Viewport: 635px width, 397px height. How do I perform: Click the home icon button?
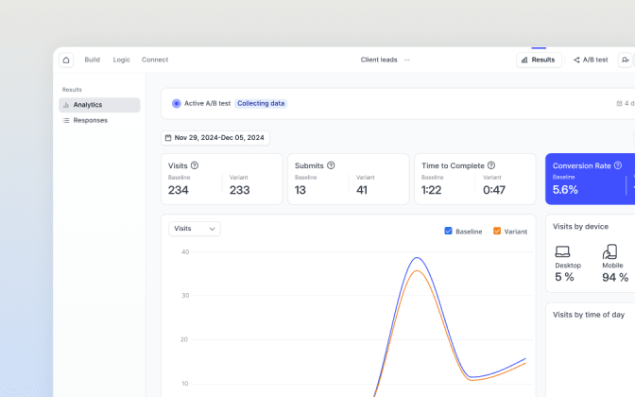(66, 60)
